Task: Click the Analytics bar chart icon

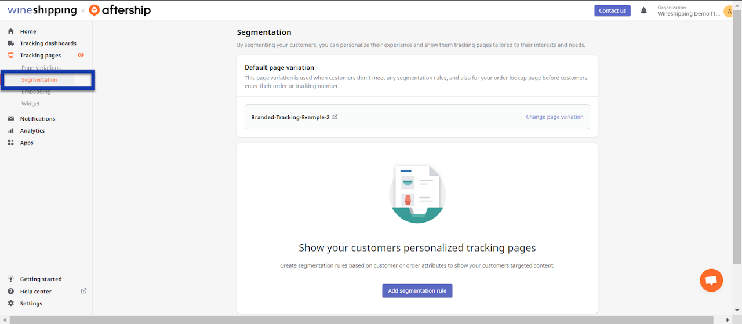Action: coord(10,131)
